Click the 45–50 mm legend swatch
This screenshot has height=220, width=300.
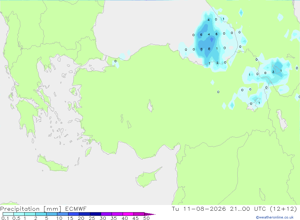point(139,214)
